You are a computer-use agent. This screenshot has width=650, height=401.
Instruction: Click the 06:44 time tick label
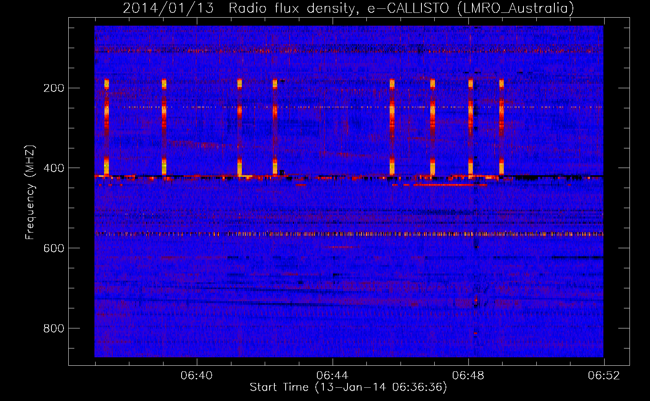coord(332,376)
